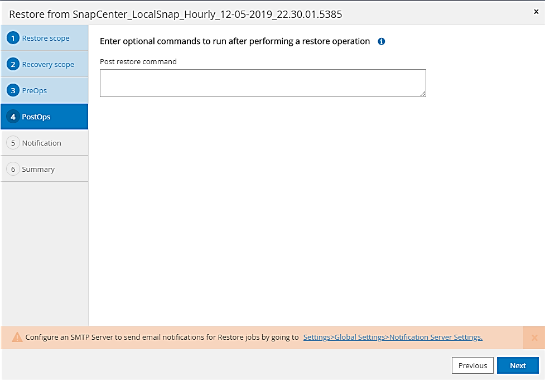Select the active PostOps step
The width and height of the screenshot is (545, 381).
coord(36,117)
